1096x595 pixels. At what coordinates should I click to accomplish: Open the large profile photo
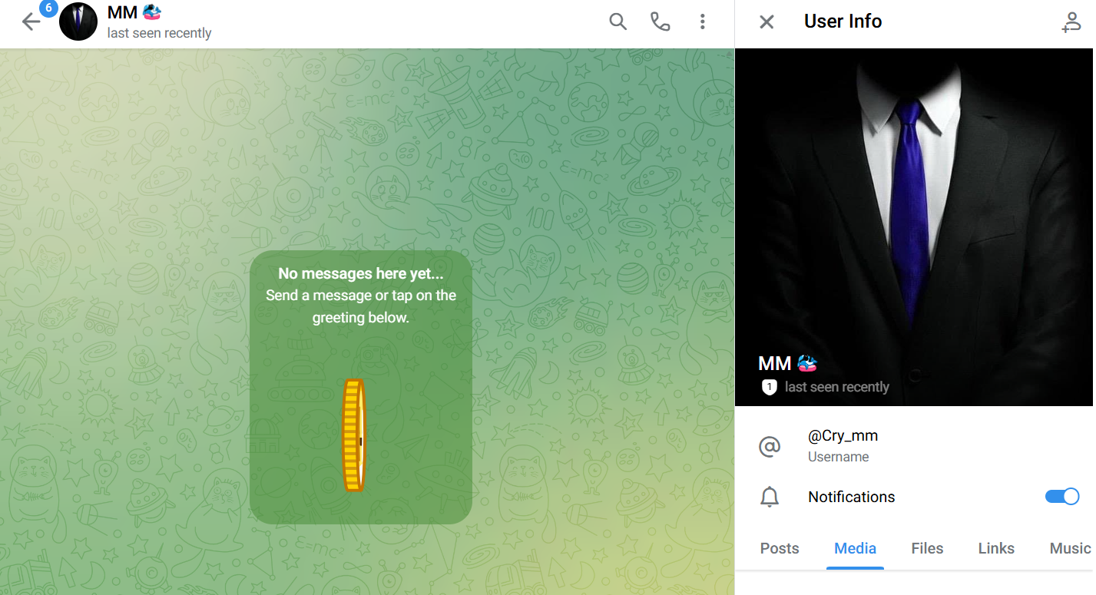[914, 227]
